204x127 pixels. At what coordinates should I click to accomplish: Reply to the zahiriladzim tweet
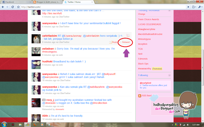113,42
